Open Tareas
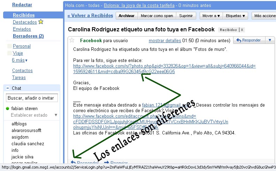Image resolution: width=276 pixels, height=171 pixels. click(19, 78)
